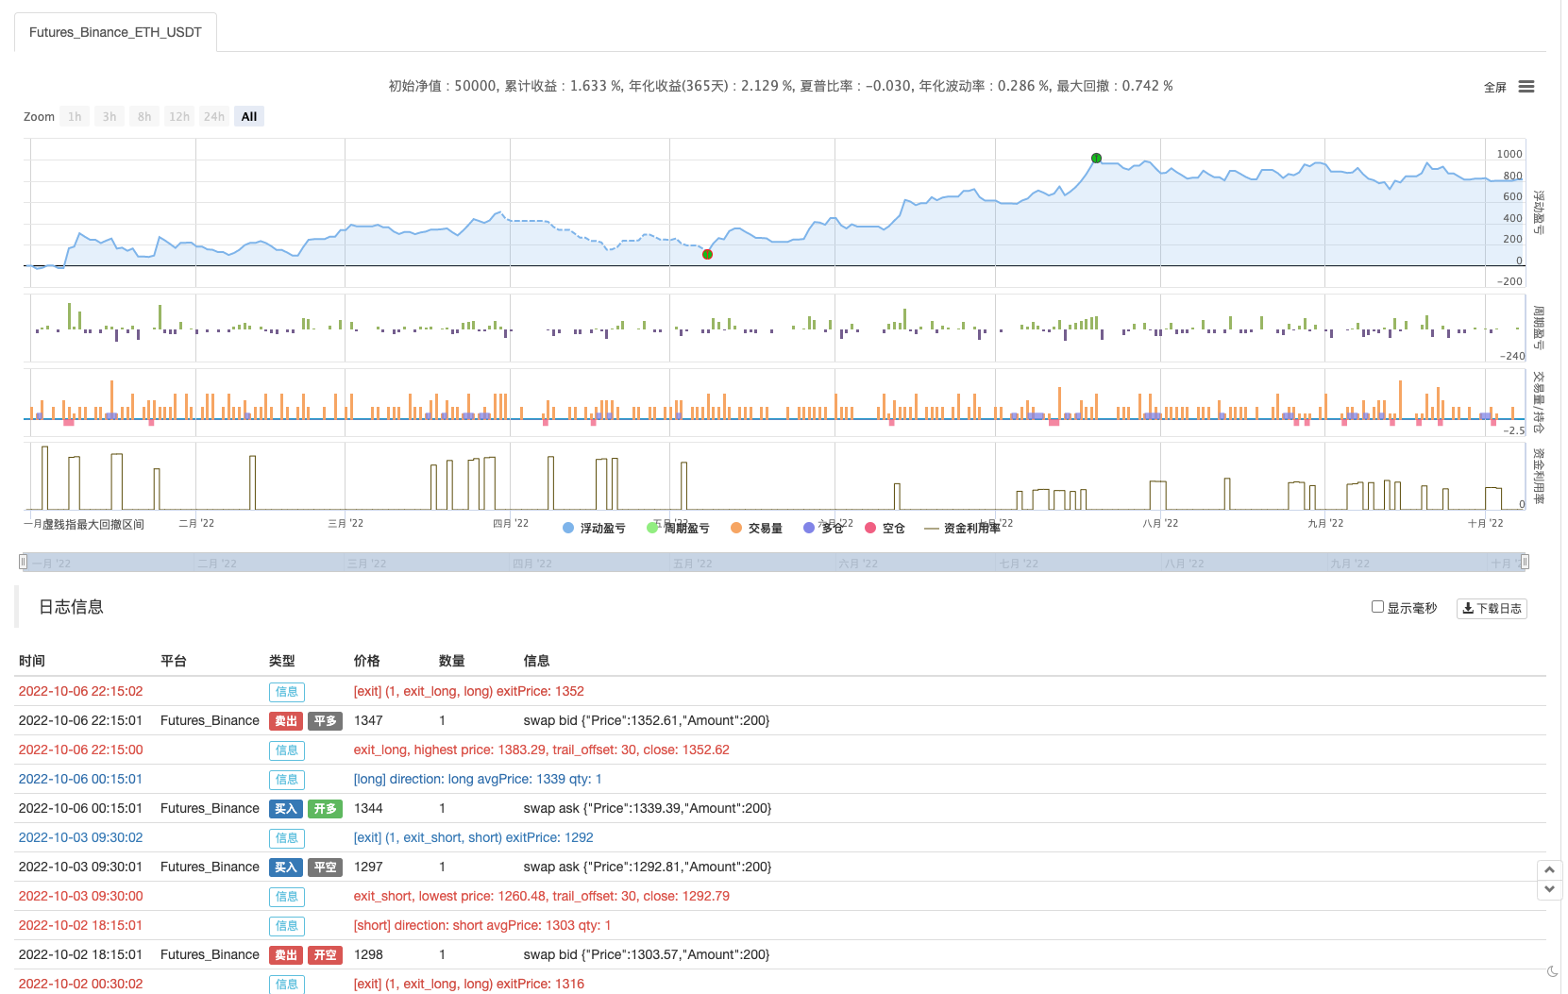The height and width of the screenshot is (994, 1568).
Task: Click the scroll-up chevron on right edge
Action: pos(1549,869)
